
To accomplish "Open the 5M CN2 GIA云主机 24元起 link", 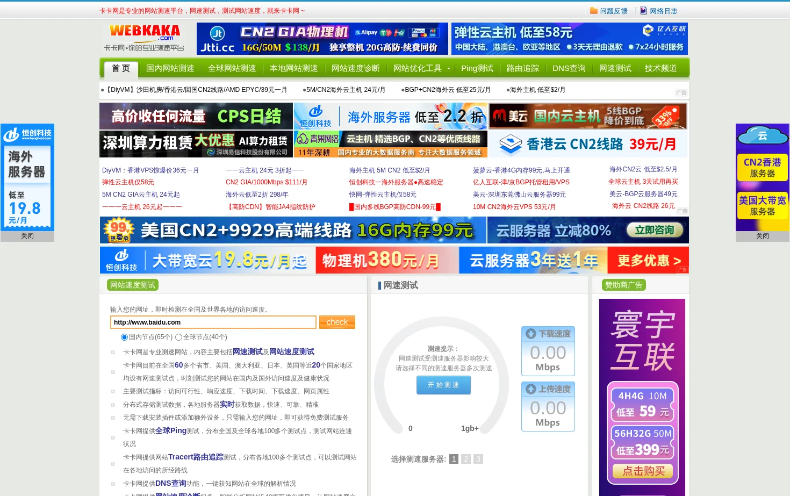I will click(141, 195).
